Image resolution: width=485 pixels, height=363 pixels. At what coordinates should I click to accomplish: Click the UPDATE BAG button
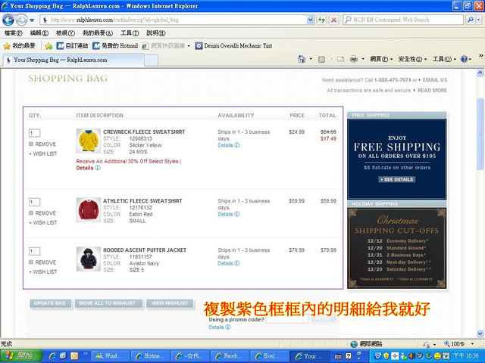(x=51, y=303)
